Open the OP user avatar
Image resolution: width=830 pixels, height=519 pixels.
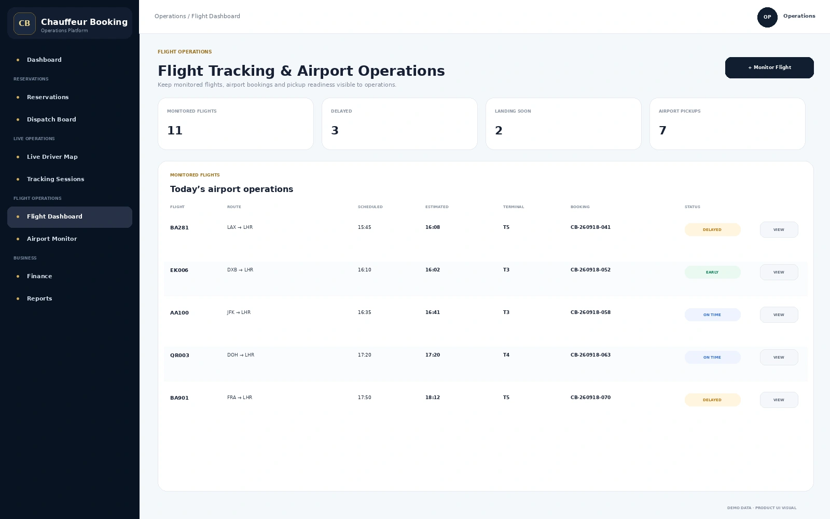tap(767, 17)
